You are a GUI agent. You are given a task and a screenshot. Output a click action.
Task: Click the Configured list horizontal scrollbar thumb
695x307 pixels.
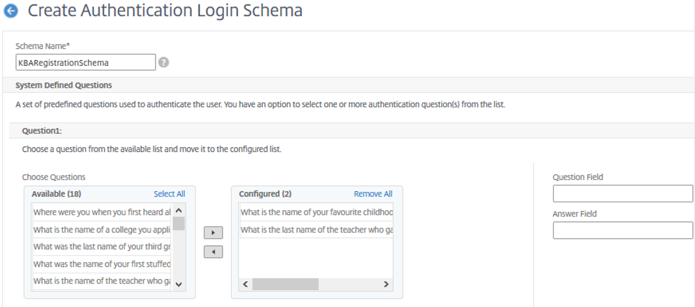tap(286, 284)
